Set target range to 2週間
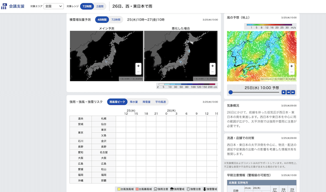326x192 pixels. (x=100, y=7)
